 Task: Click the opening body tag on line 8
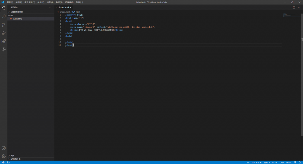[x=69, y=36]
